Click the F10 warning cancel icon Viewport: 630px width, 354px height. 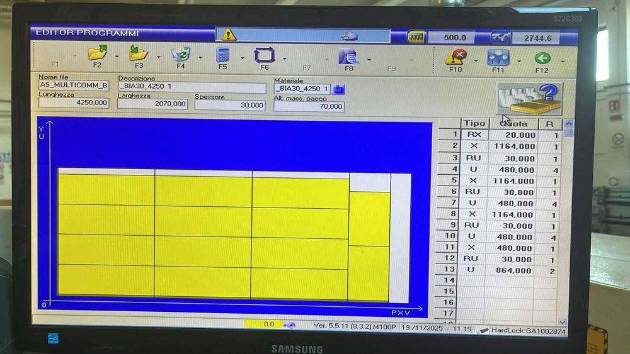coord(455,57)
